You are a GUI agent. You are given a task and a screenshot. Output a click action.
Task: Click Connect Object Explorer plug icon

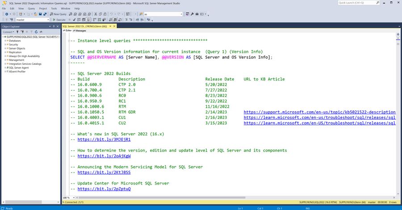pyautogui.click(x=17, y=32)
